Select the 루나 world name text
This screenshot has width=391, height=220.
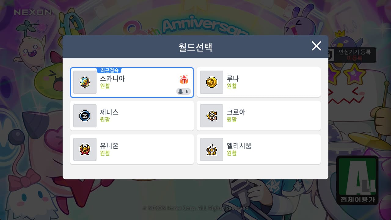tap(233, 79)
